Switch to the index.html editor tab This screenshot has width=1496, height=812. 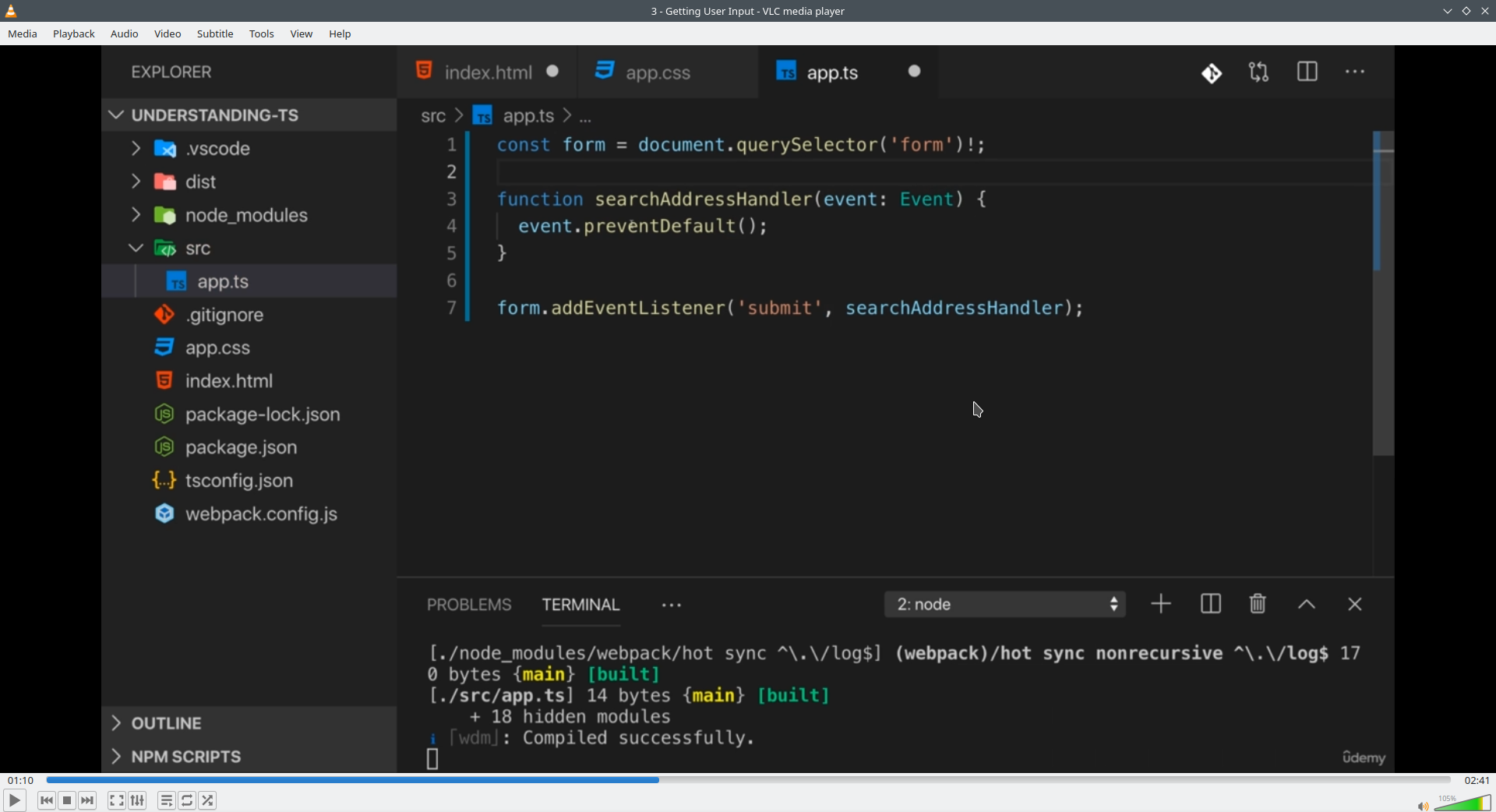point(487,72)
